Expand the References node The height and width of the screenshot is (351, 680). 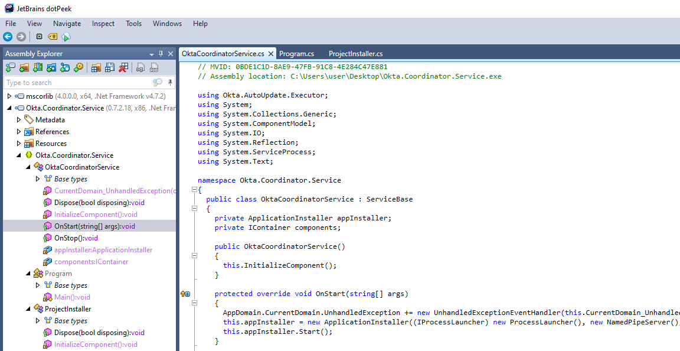(19, 131)
